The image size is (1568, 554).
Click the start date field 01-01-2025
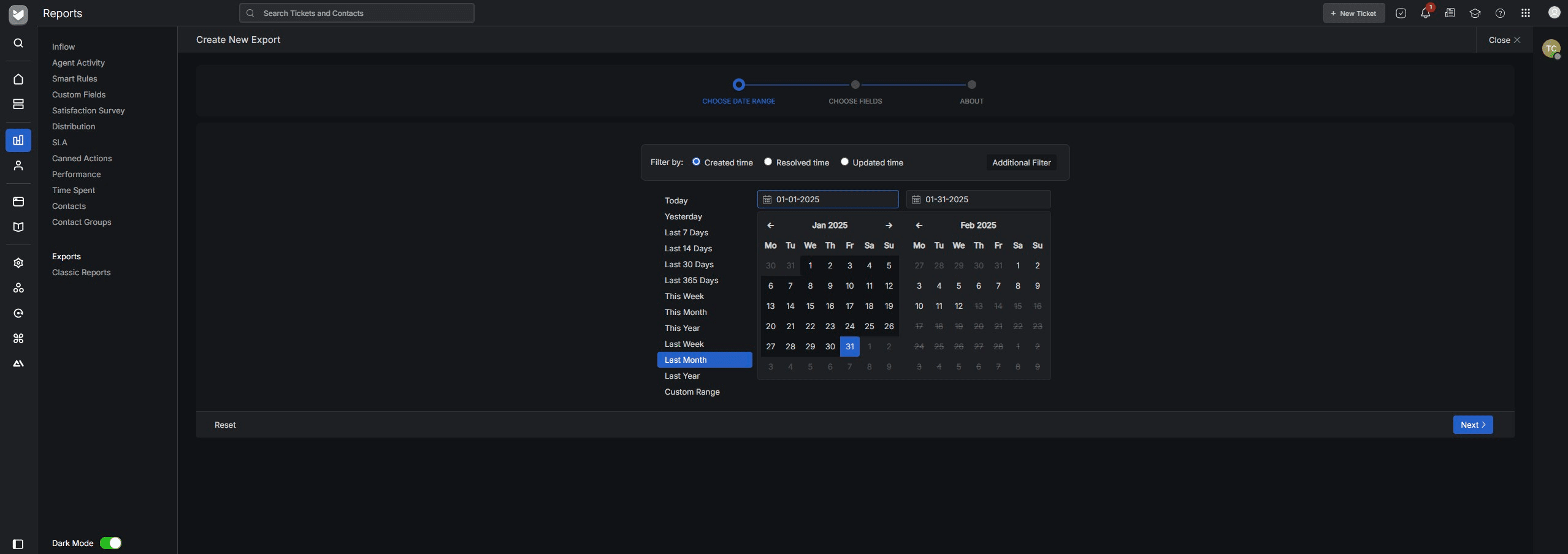click(x=828, y=199)
